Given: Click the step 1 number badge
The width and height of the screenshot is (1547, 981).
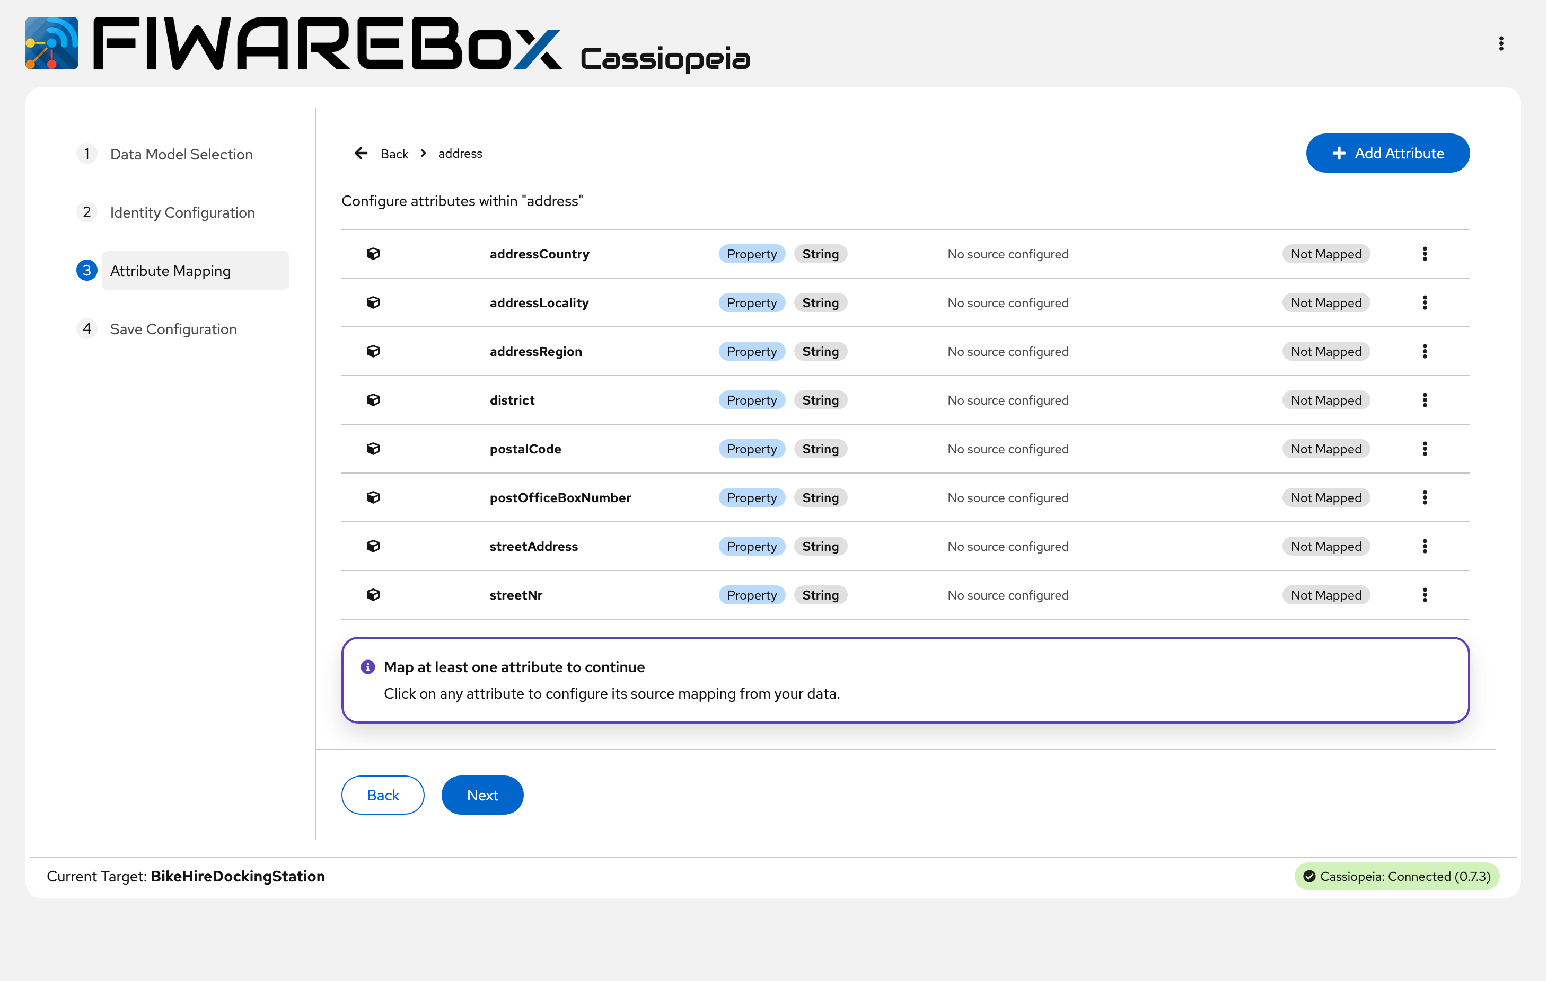Looking at the screenshot, I should click(x=87, y=154).
